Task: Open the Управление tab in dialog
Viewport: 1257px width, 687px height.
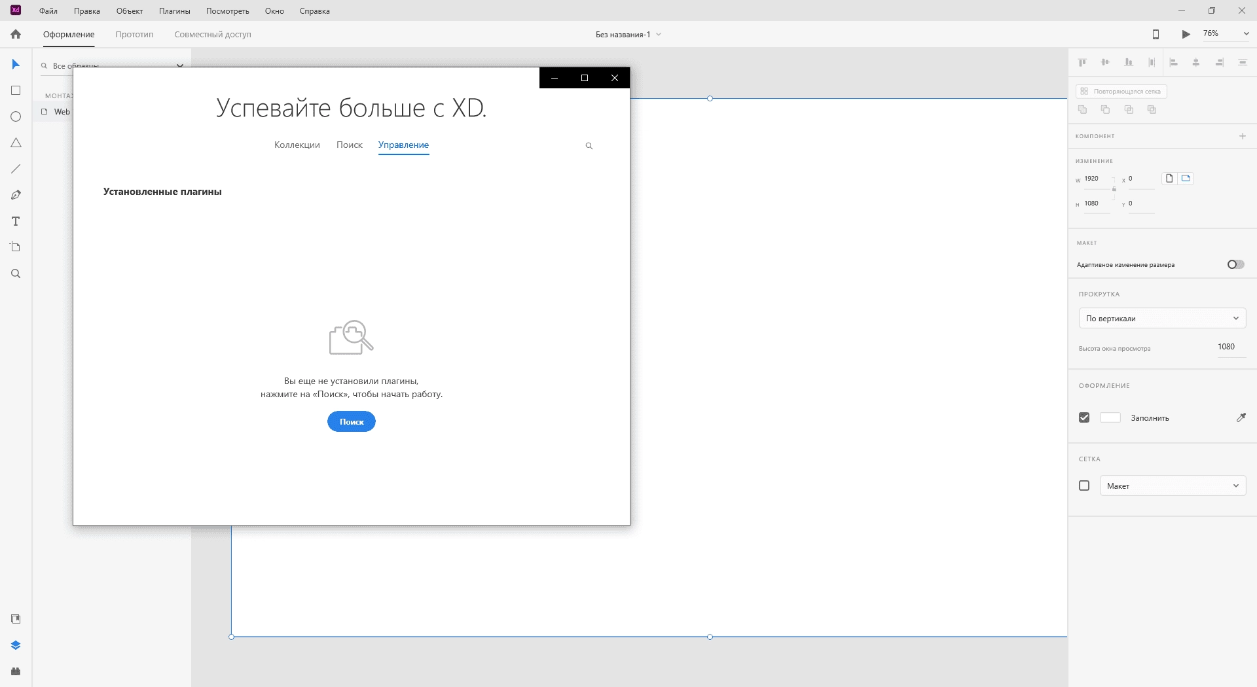Action: point(403,145)
